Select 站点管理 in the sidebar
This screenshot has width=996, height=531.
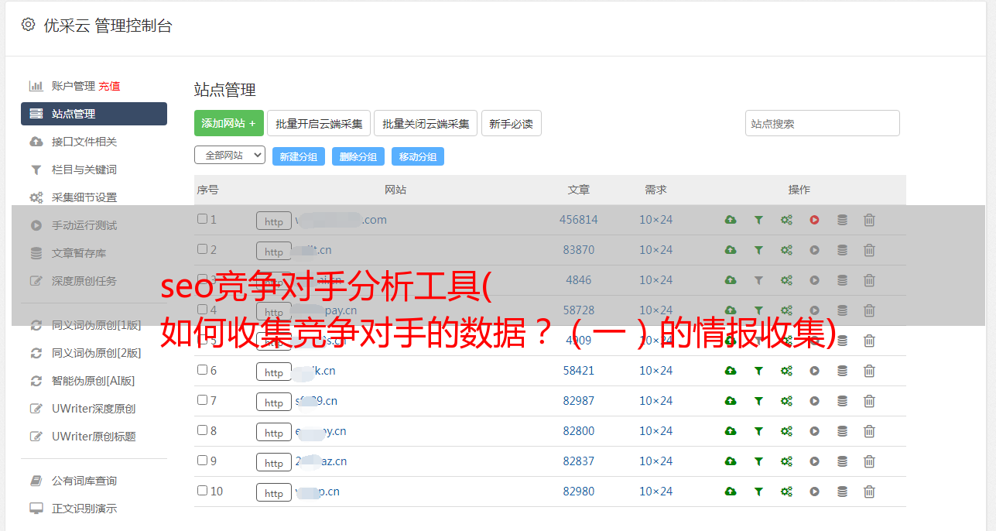[x=94, y=114]
